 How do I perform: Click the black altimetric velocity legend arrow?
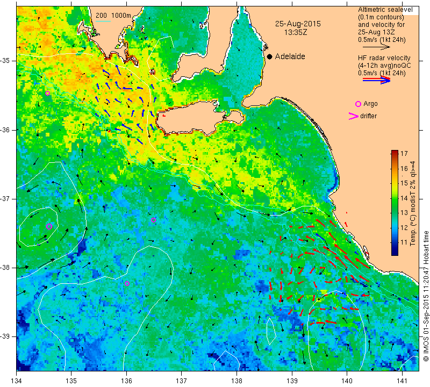[376, 47]
